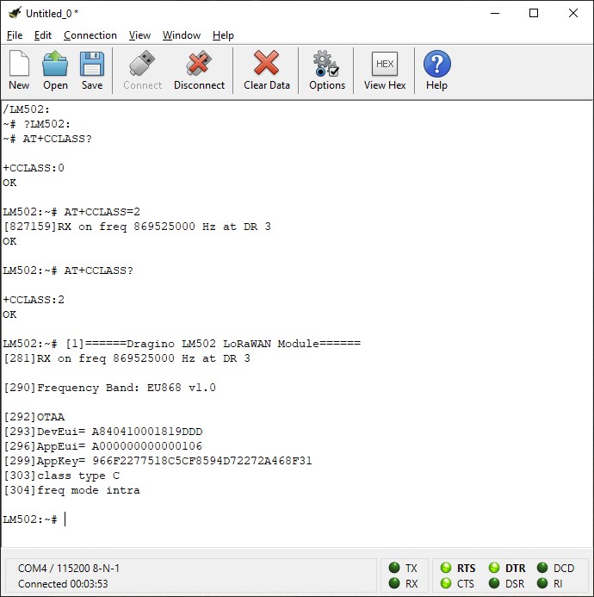Click the RI status LED
Image resolution: width=594 pixels, height=597 pixels.
[x=542, y=583]
